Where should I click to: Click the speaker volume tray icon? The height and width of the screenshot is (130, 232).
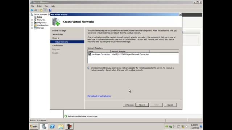187,126
